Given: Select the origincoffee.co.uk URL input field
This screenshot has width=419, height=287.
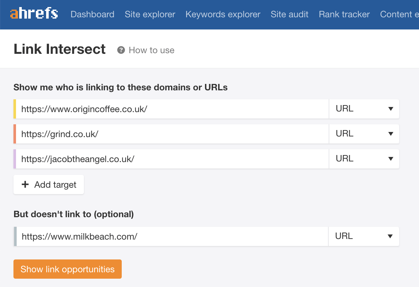Looking at the screenshot, I should tap(160, 109).
